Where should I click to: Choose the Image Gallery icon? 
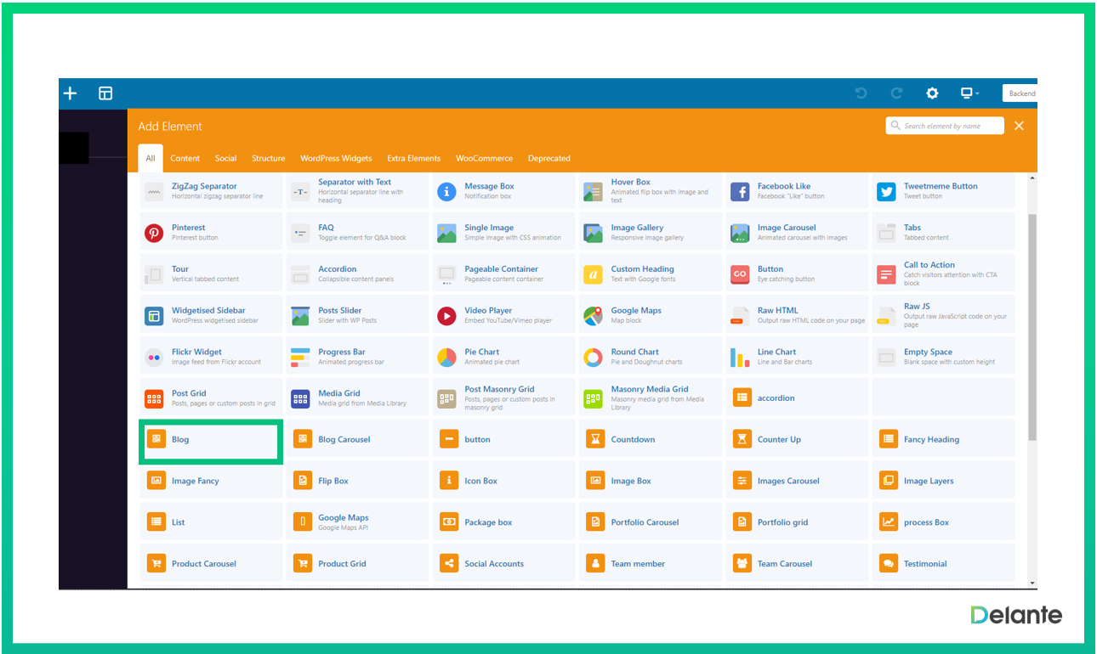tap(593, 233)
